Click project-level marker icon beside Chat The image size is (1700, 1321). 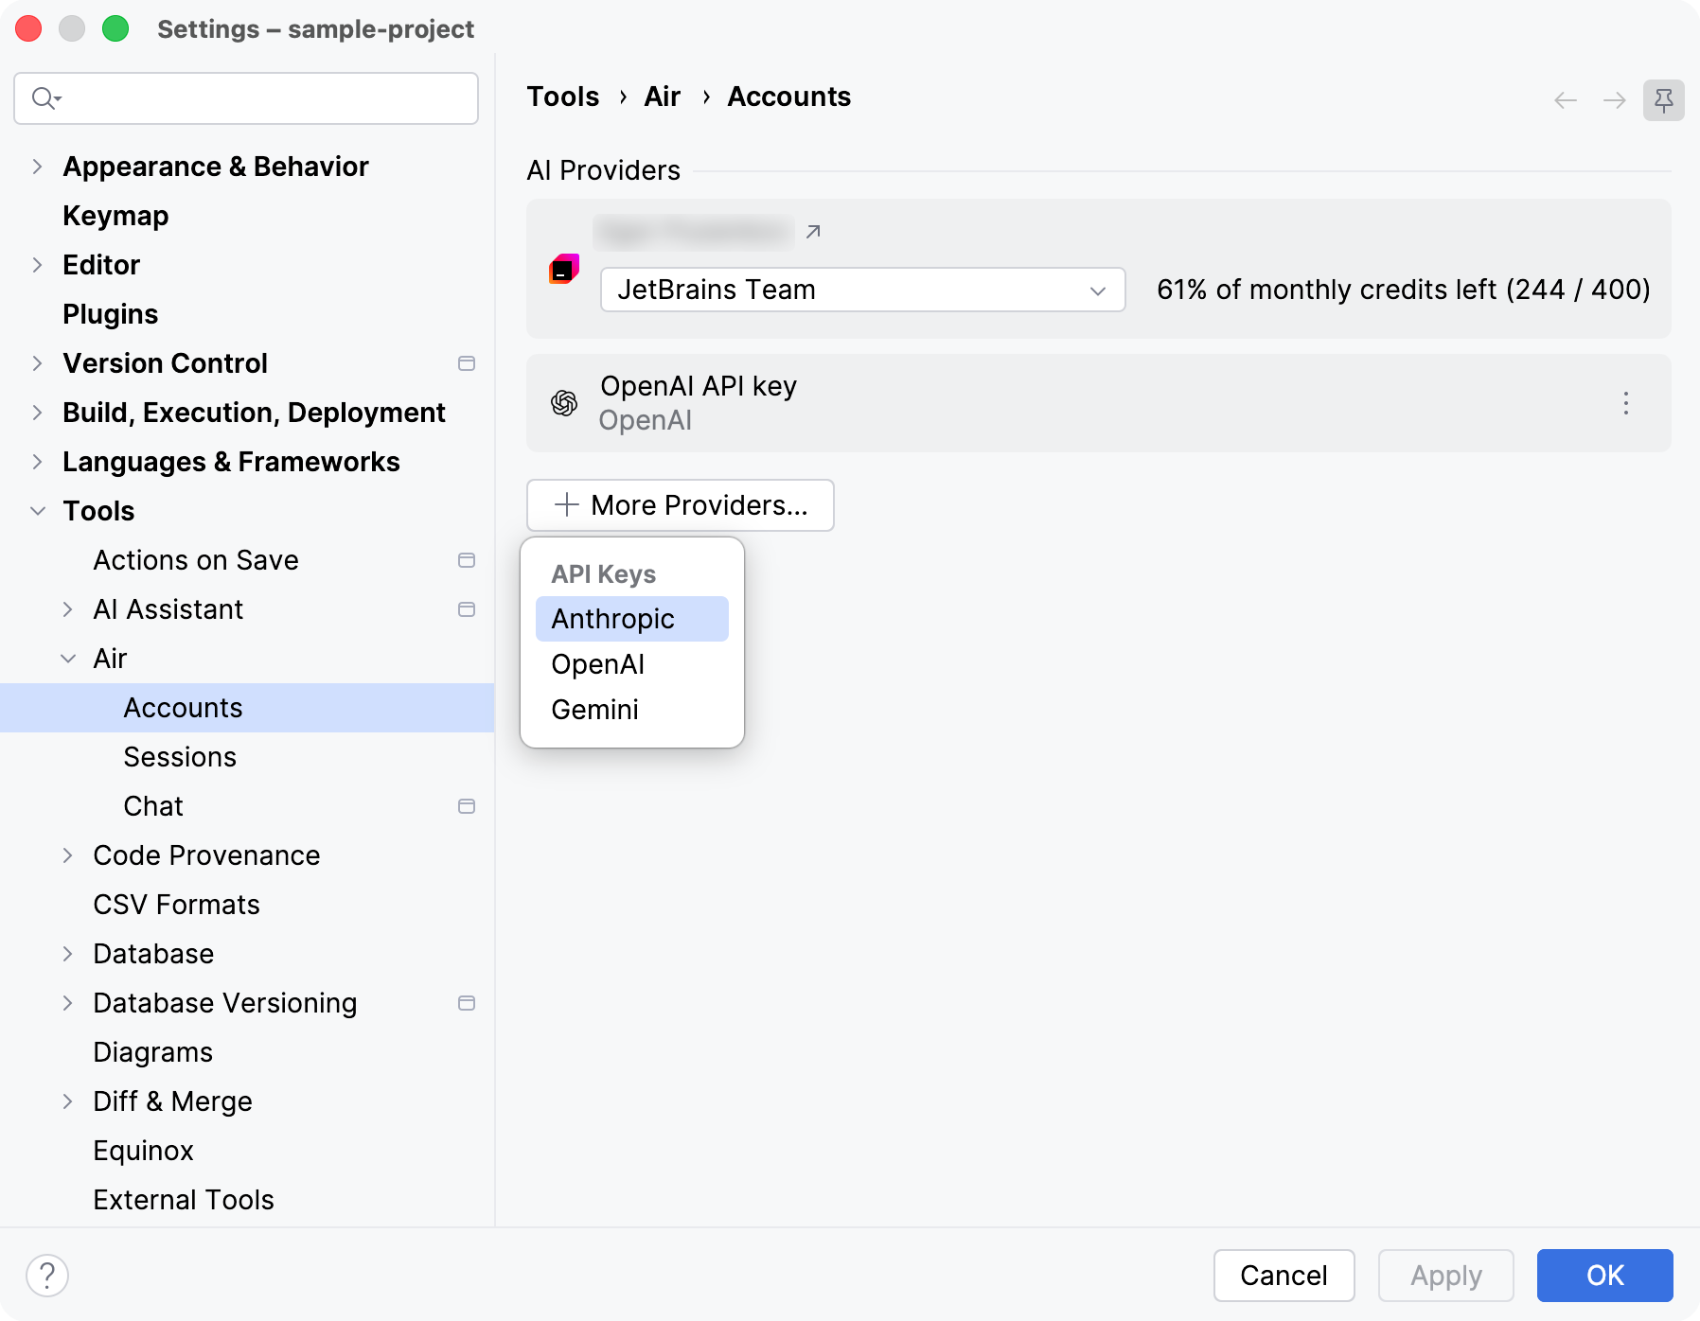[x=467, y=806]
